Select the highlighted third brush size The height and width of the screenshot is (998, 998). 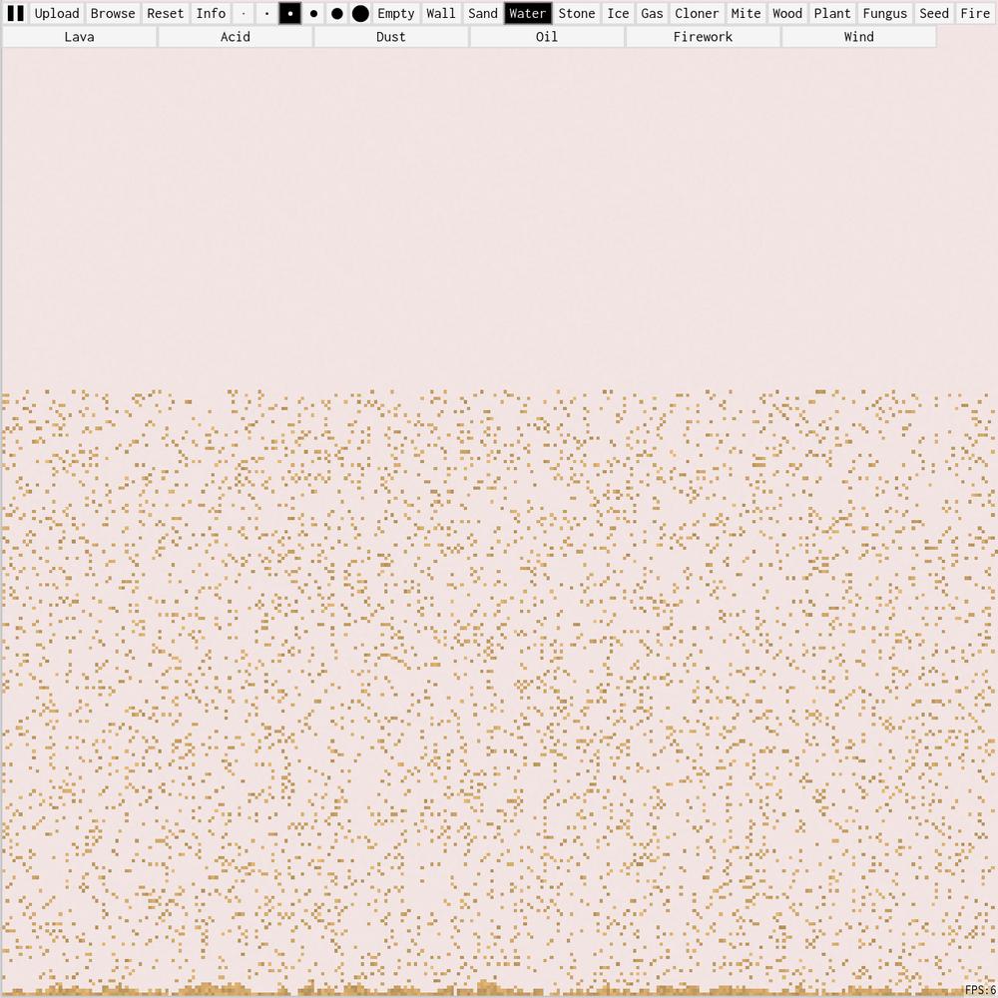click(290, 13)
